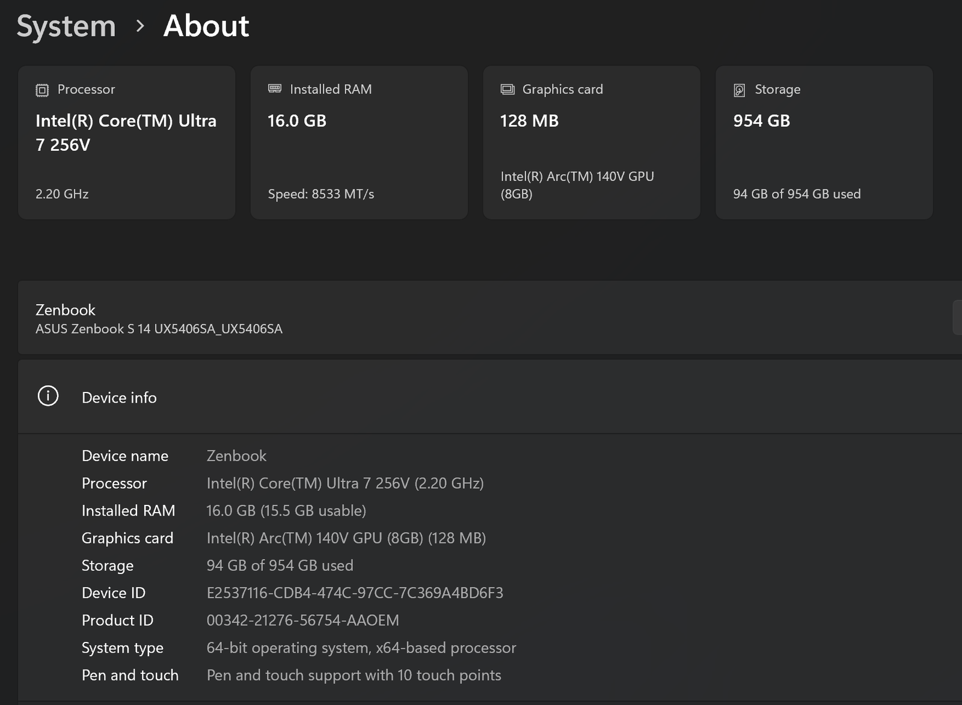Select the Arc 140V GPU (8GB) (128 MB) value
This screenshot has height=705, width=962.
[x=346, y=539]
